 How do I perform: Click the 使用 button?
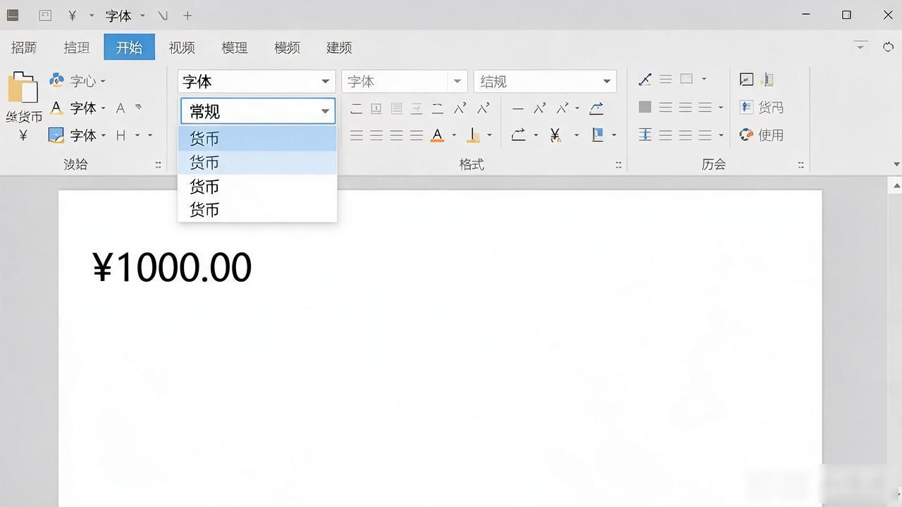coord(761,134)
